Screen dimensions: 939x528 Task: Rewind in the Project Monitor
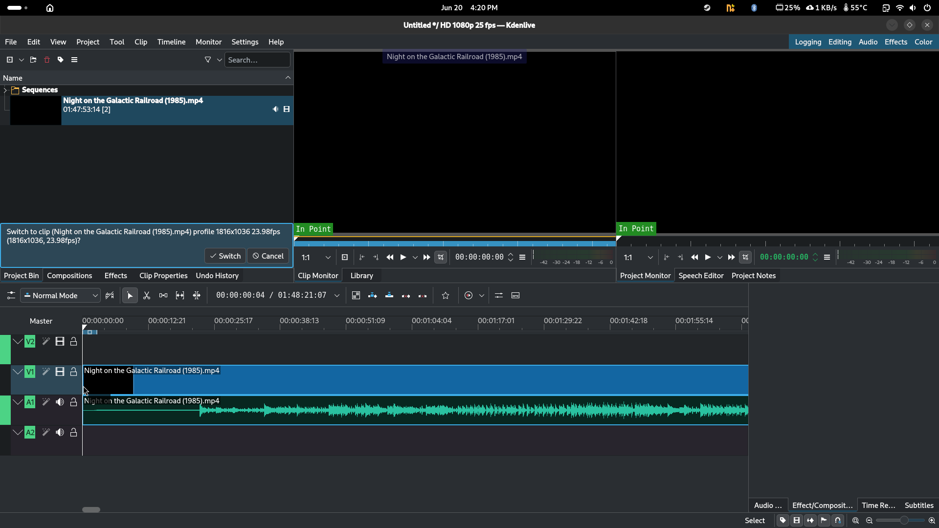[694, 257]
